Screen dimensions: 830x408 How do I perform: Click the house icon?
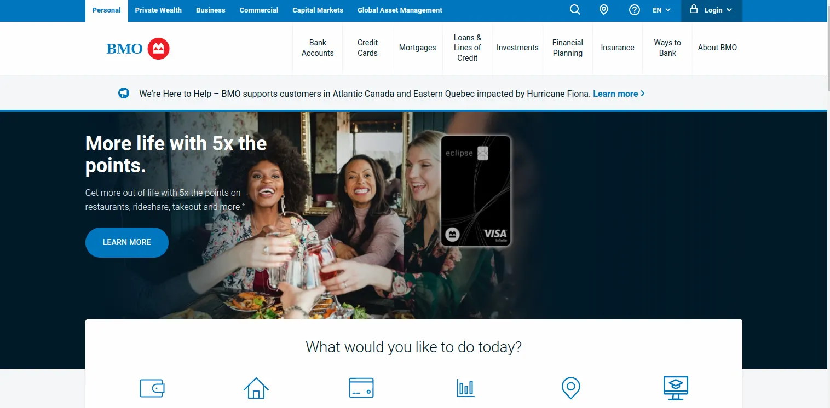[256, 388]
